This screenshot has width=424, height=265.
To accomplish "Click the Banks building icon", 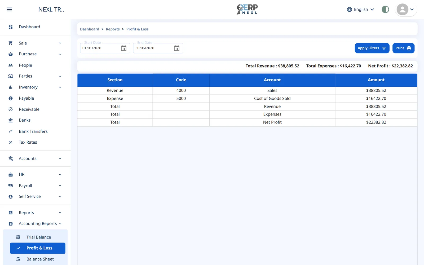I will (11, 120).
